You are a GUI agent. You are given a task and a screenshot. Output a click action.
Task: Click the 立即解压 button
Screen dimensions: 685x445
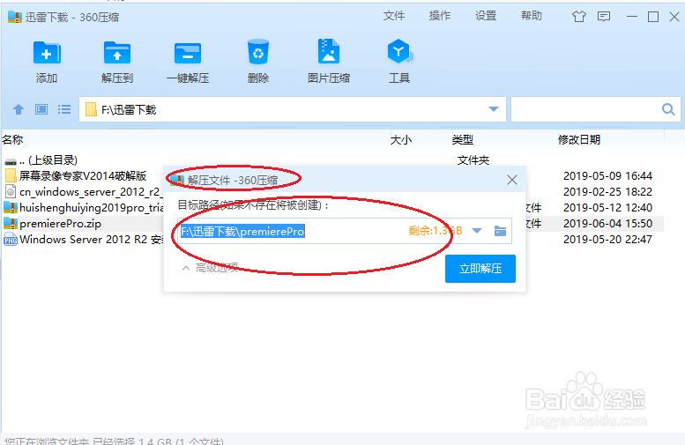480,269
